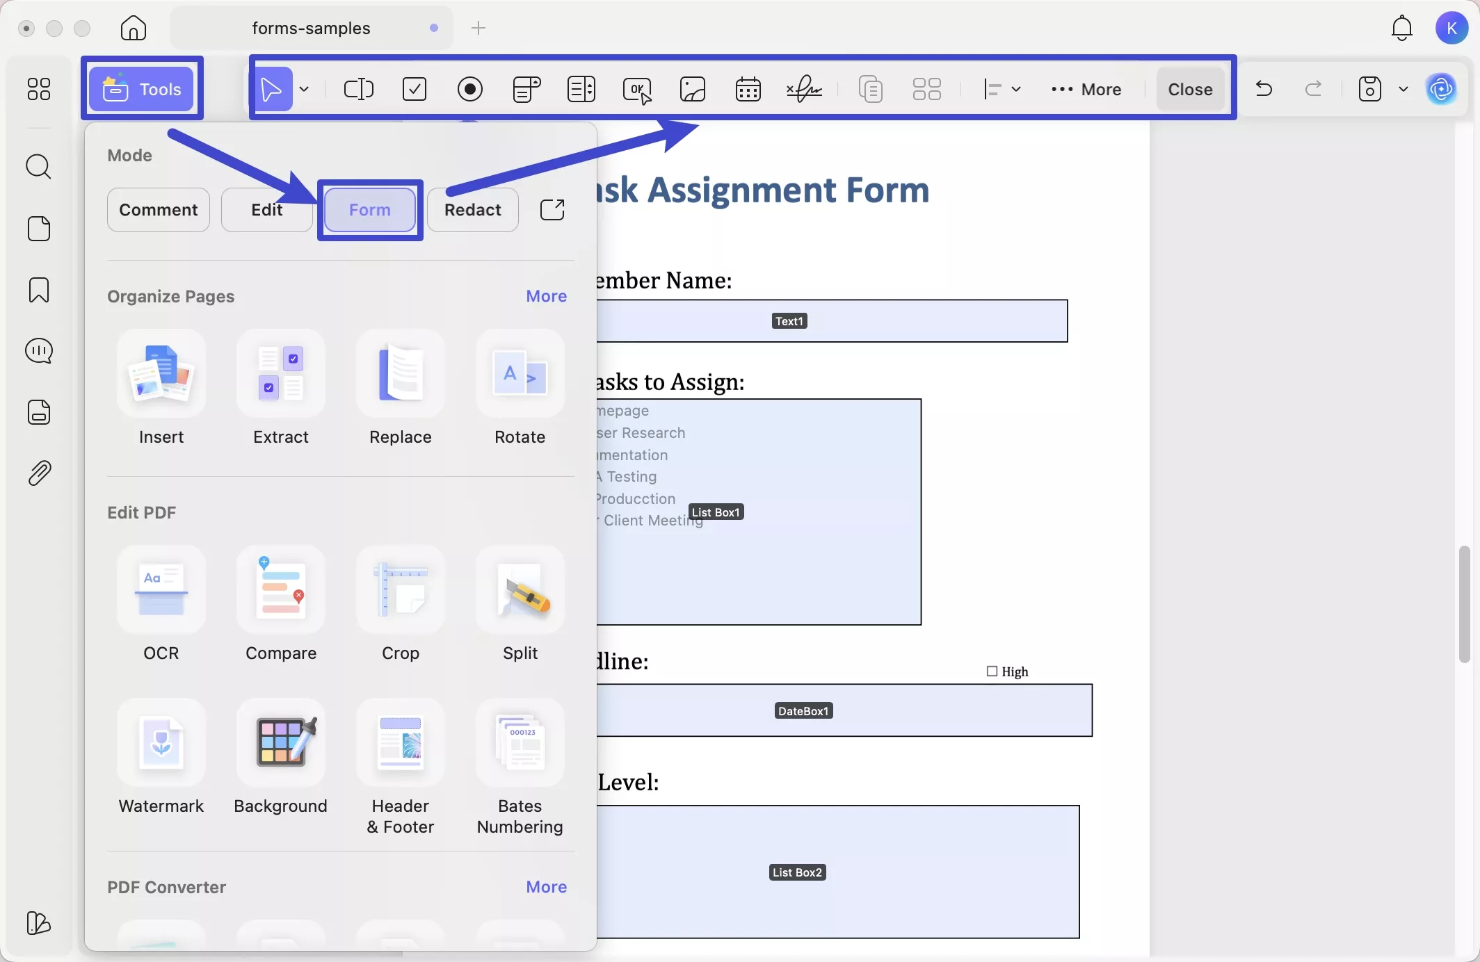Choose the date field form tool
Image resolution: width=1480 pixels, height=962 pixels.
click(x=748, y=89)
